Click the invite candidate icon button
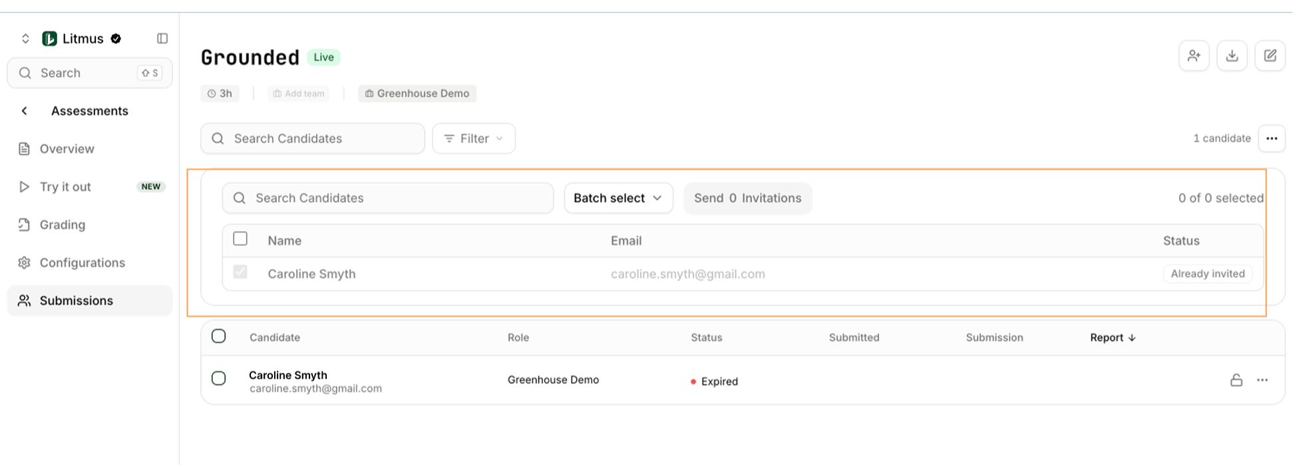Viewport: 1293px width, 465px height. point(1194,56)
